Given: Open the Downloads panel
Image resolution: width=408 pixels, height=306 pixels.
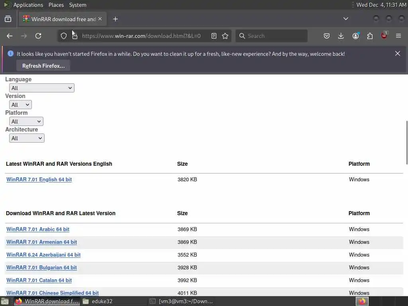Looking at the screenshot, I should [341, 36].
